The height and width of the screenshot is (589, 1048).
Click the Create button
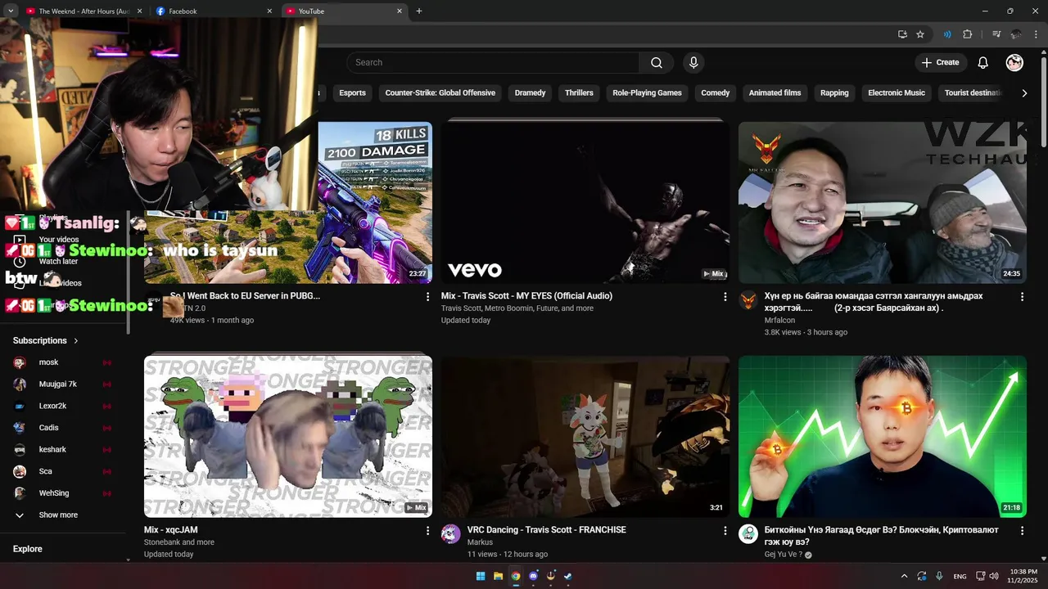(x=940, y=63)
